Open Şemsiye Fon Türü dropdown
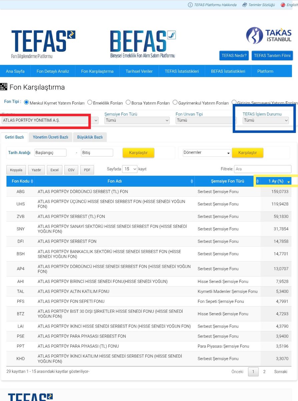The height and width of the screenshot is (401, 298). point(137,120)
